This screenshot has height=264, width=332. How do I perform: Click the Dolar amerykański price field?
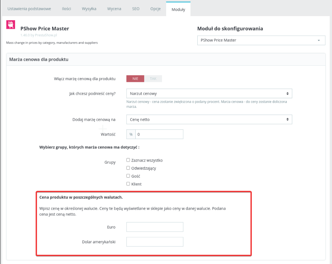[155, 242]
